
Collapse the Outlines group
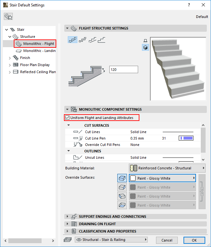69,151
